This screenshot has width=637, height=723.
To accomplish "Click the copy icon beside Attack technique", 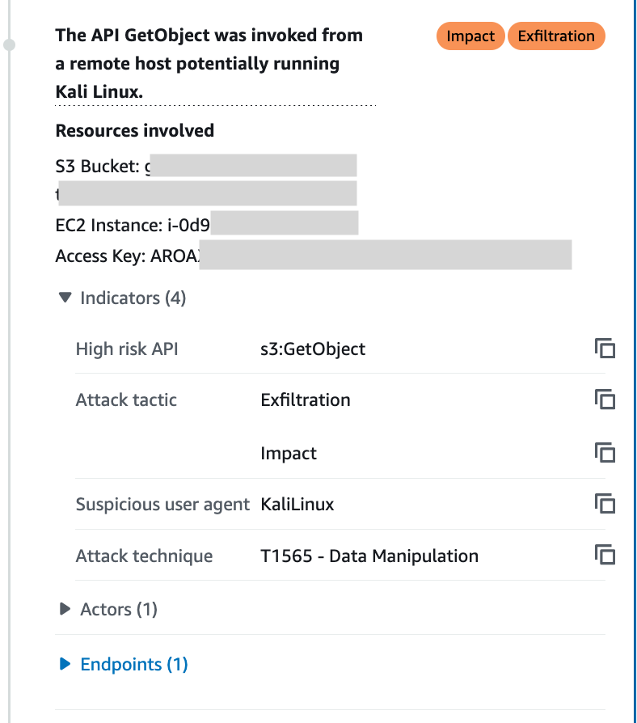I will click(605, 555).
